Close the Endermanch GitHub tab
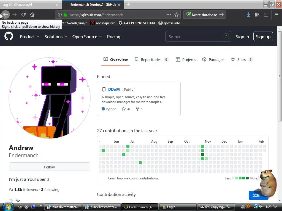Screen dimensions: 282x211 [119, 5]
